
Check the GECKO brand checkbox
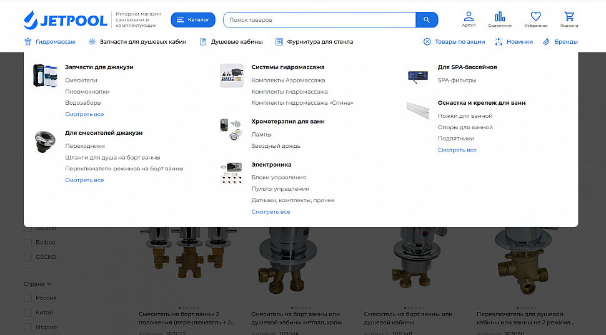click(x=28, y=257)
